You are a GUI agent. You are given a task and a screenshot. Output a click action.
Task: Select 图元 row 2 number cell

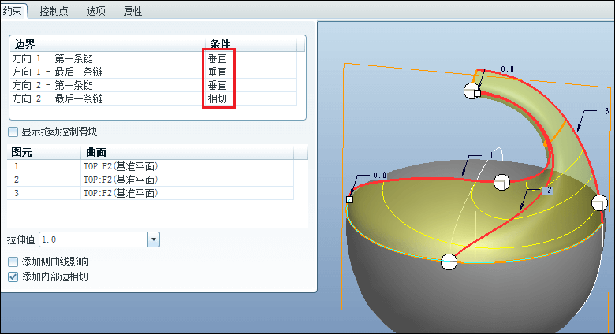[44, 180]
